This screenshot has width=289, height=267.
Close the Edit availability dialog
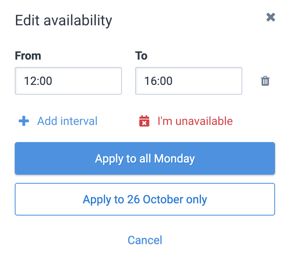(271, 17)
